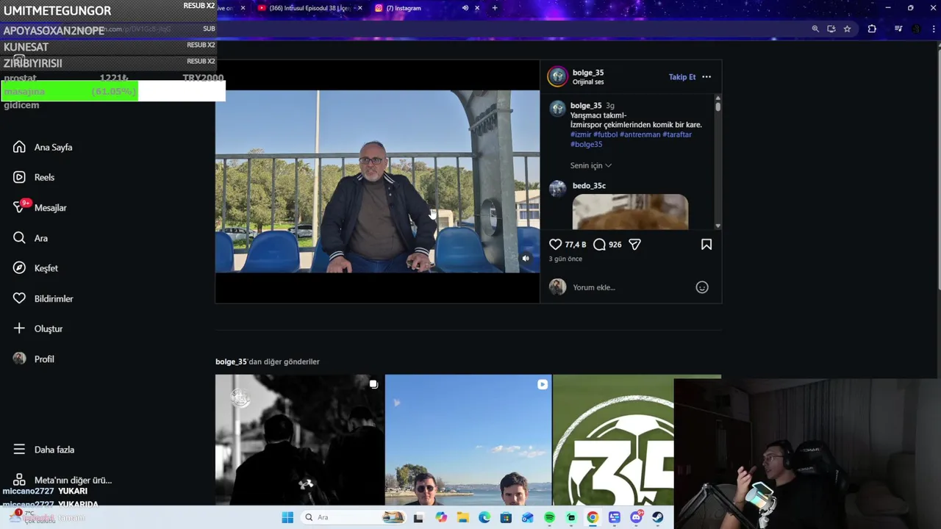This screenshot has height=529, width=941.
Task: Share the post with paper plane icon
Action: [634, 244]
